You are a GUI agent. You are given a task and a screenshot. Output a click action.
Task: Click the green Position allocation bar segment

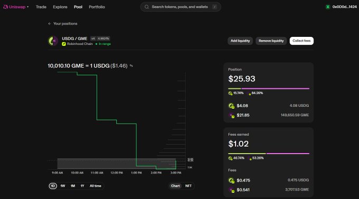point(234,88)
